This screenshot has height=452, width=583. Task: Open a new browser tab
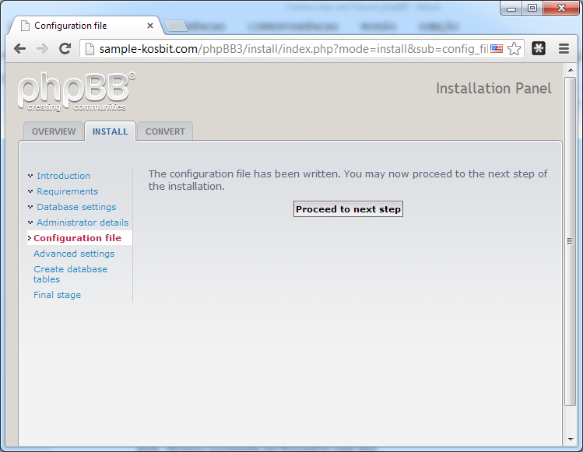coord(175,26)
